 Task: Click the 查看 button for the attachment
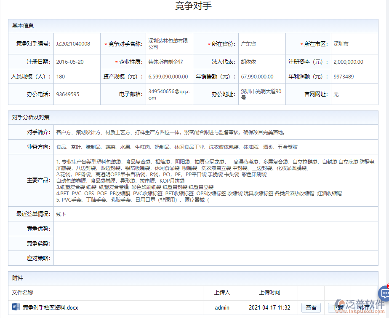[x=311, y=307]
